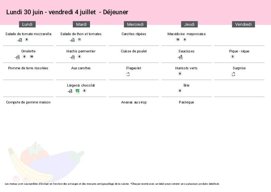Click allergen badge 6 under Hachis parmentier
Image resolution: width=271 pixels, height=192 pixels.
tap(79, 56)
